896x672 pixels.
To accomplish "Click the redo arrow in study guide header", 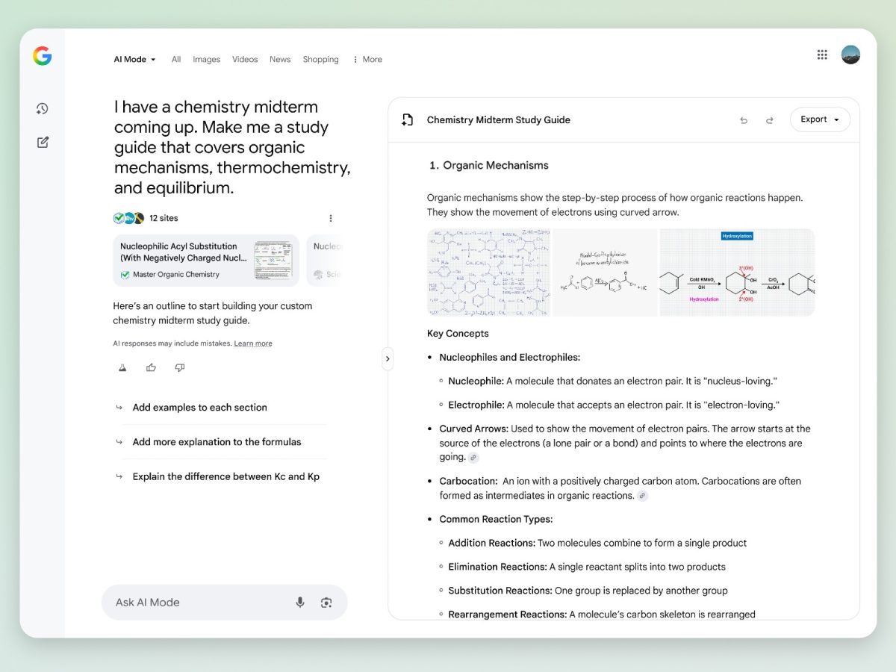I will [770, 120].
